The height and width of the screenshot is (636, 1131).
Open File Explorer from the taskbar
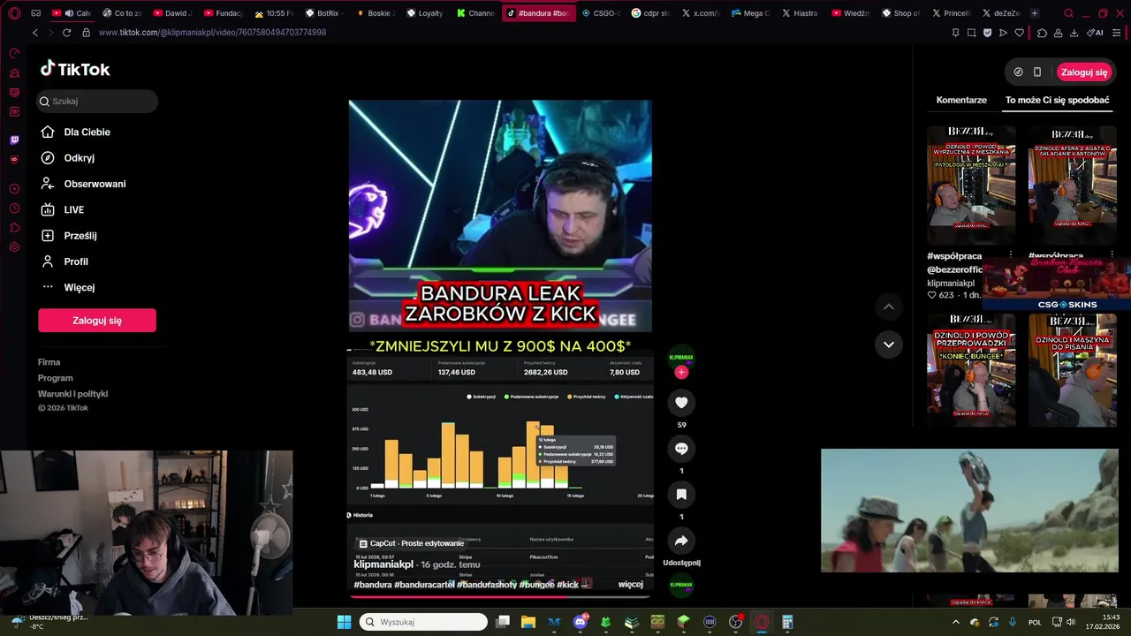528,622
